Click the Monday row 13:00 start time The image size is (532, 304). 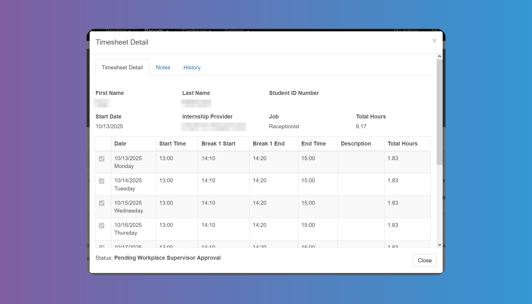coord(166,158)
